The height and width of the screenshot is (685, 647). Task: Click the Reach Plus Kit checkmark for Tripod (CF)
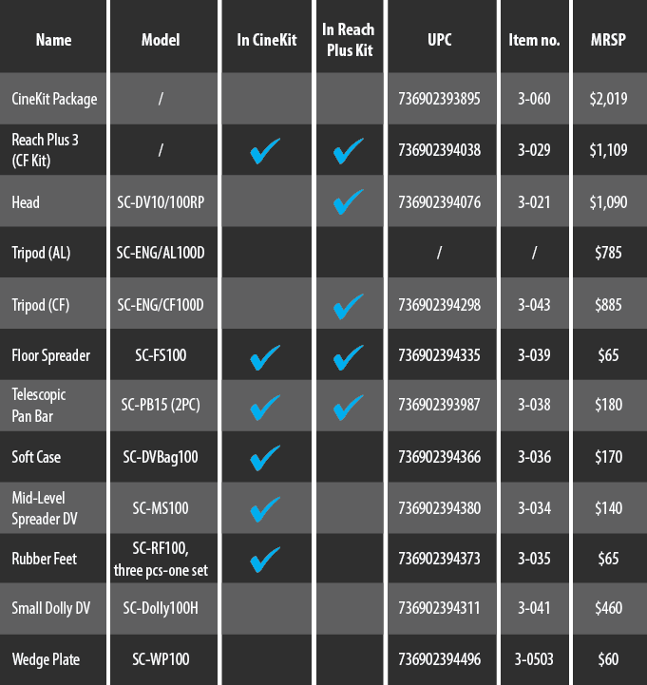click(348, 306)
